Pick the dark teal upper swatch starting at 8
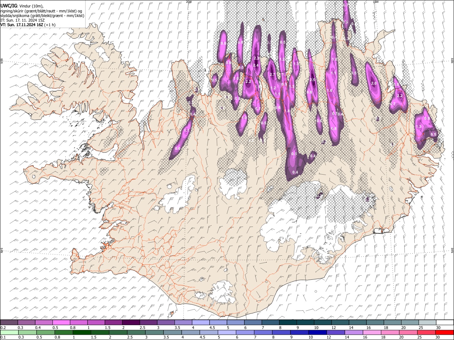The image size is (454, 340). [288, 323]
